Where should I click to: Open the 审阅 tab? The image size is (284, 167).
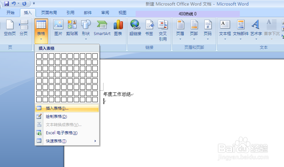(105, 13)
